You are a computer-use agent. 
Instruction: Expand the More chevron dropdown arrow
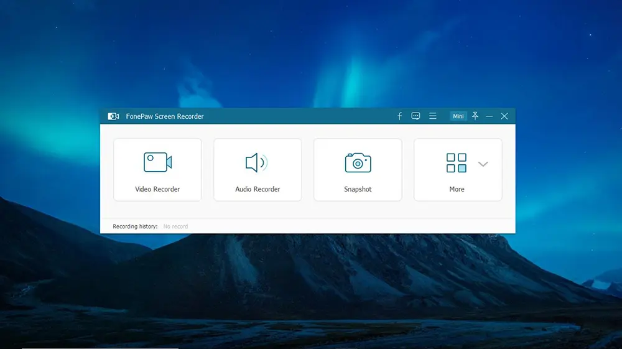[483, 164]
